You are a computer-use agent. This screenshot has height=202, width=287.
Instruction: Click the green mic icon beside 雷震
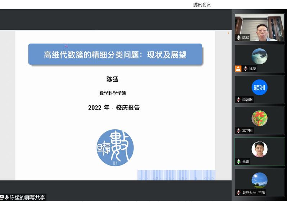pyautogui.click(x=238, y=162)
